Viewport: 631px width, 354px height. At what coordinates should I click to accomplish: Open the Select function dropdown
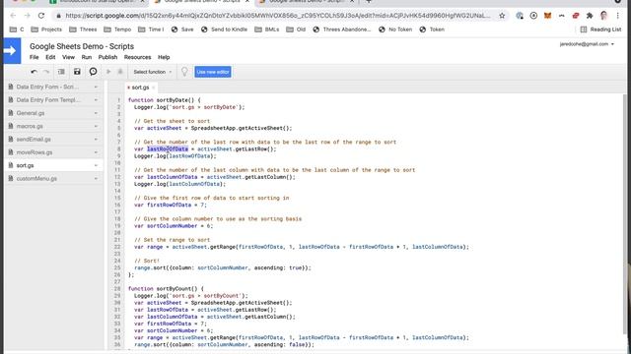(x=153, y=72)
